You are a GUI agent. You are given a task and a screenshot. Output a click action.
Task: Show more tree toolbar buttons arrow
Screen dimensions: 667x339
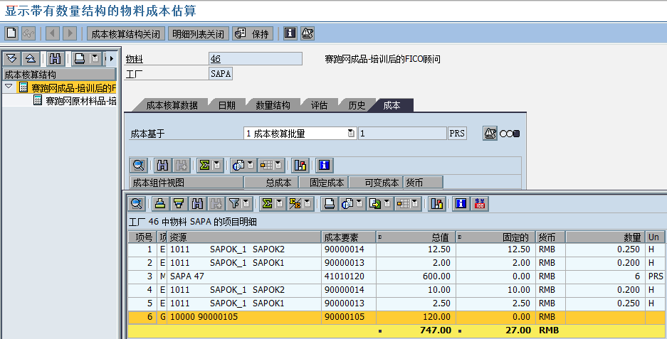pyautogui.click(x=112, y=58)
